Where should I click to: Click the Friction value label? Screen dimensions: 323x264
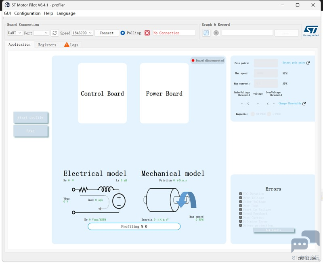point(173,180)
